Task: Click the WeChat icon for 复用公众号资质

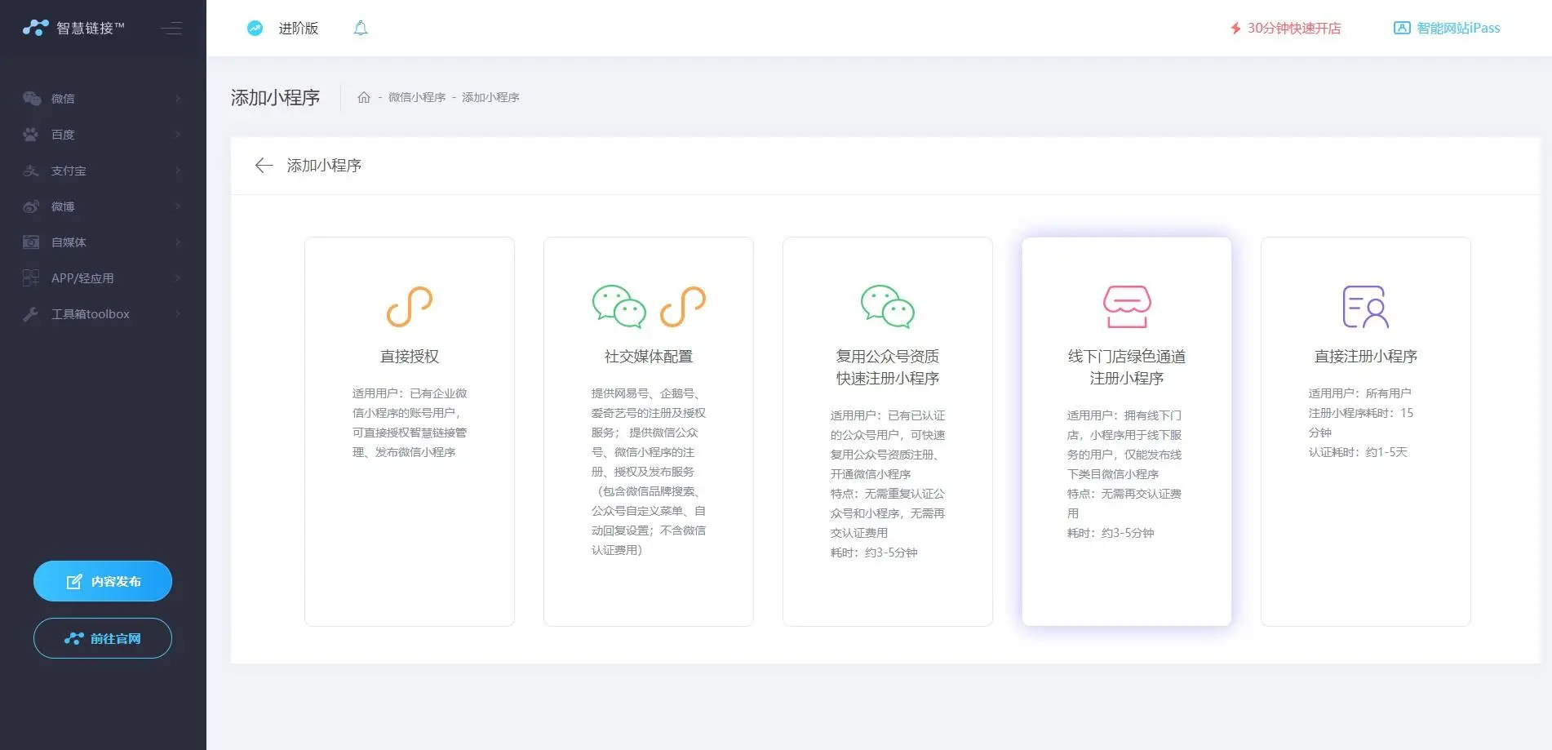Action: (887, 307)
